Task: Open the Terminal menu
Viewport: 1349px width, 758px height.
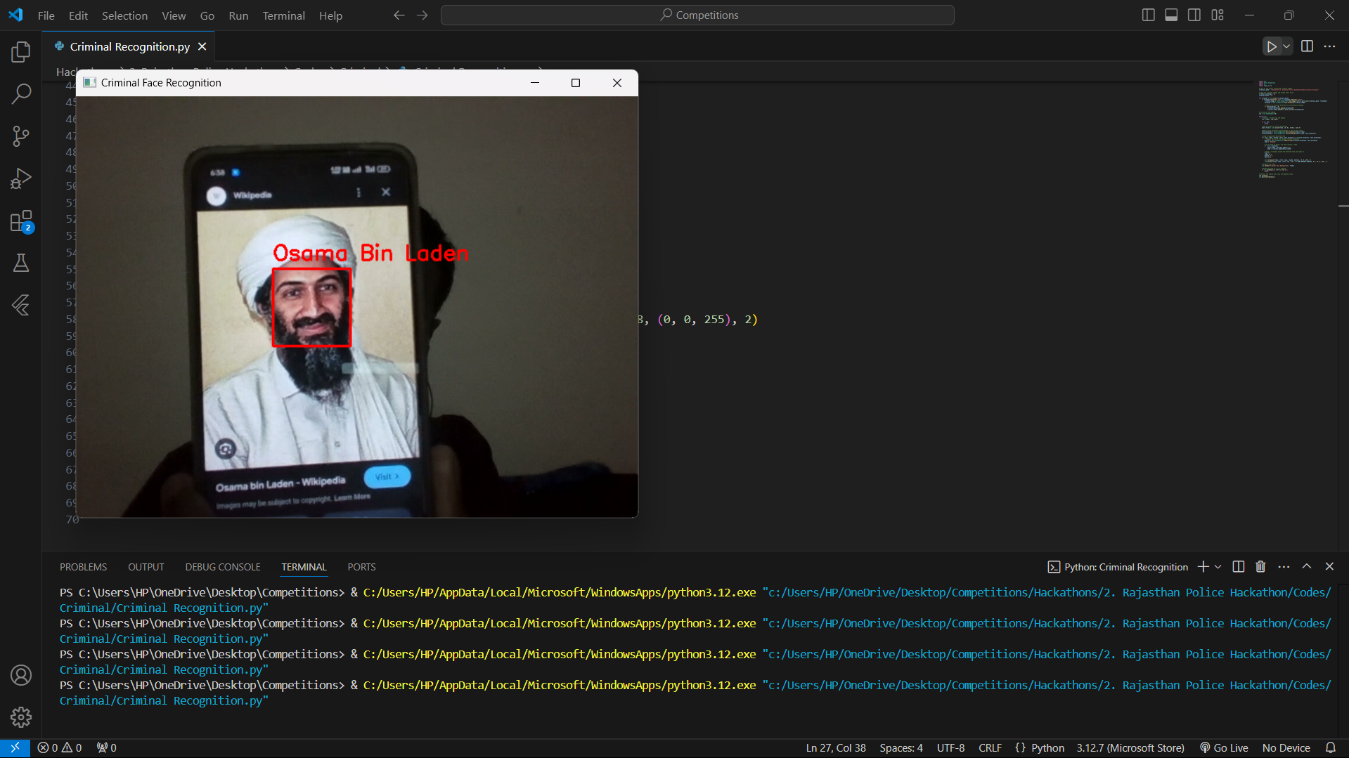Action: [x=283, y=15]
